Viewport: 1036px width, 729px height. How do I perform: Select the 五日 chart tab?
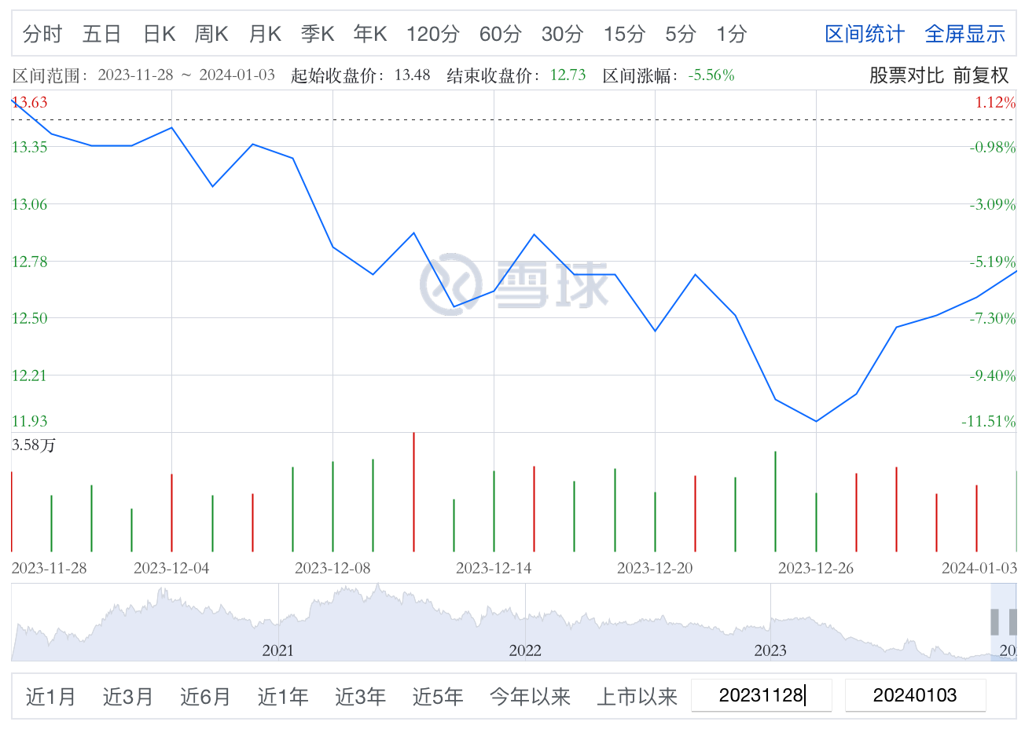(101, 34)
